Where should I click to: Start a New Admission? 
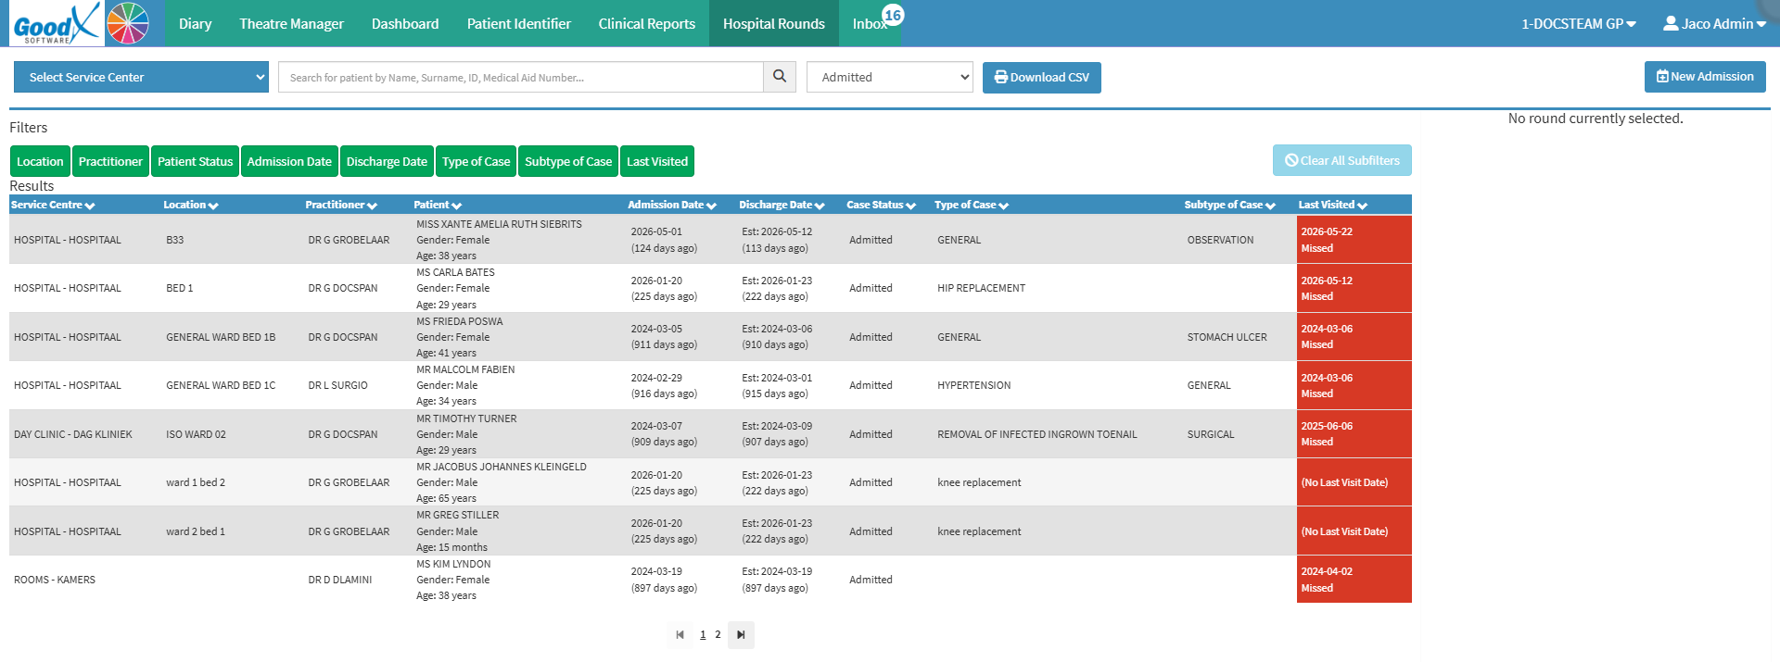click(x=1705, y=77)
